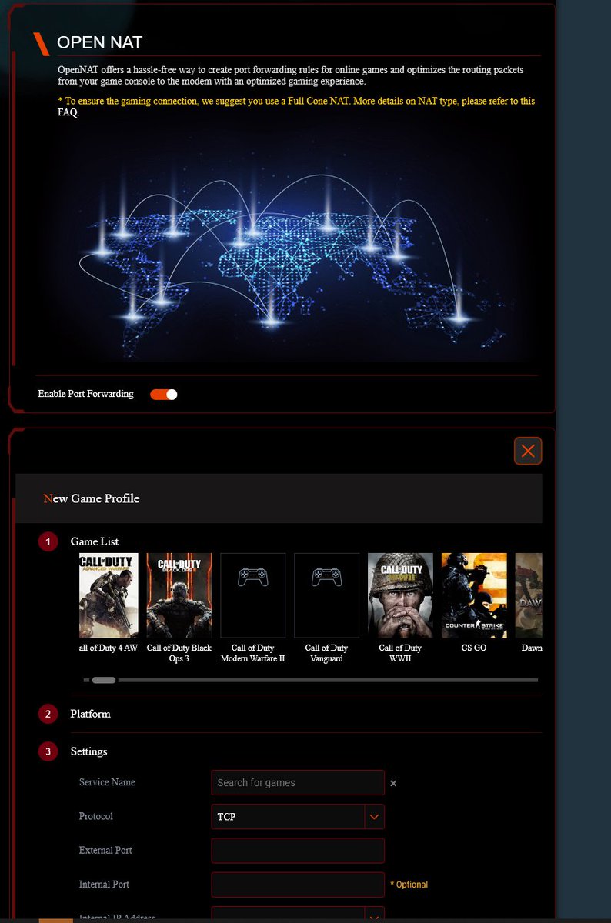
Task: Click the 'Call of Duty Black Ops 3' label
Action: (x=179, y=653)
